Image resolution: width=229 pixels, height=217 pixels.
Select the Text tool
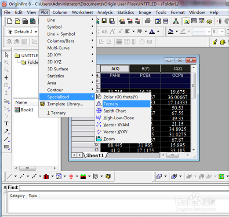click(x=7, y=124)
